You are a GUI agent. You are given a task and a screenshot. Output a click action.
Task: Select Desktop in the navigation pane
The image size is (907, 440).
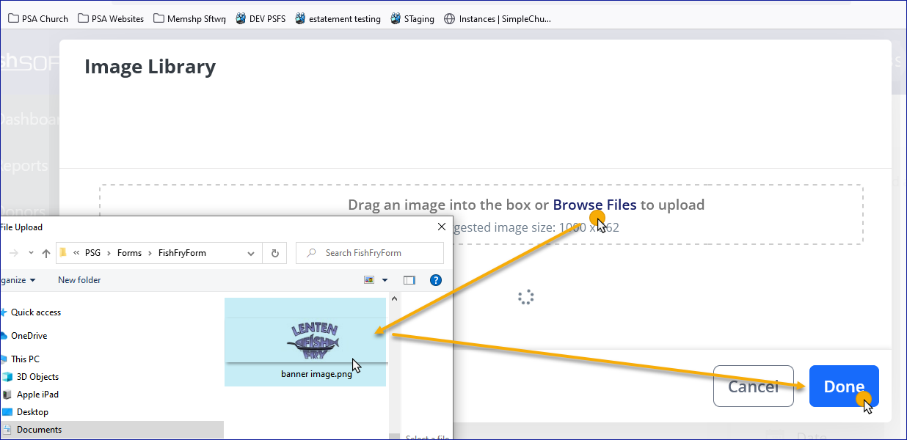(32, 412)
